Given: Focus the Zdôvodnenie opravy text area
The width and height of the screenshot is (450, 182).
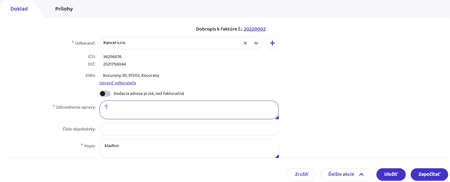Looking at the screenshot, I should point(189,110).
